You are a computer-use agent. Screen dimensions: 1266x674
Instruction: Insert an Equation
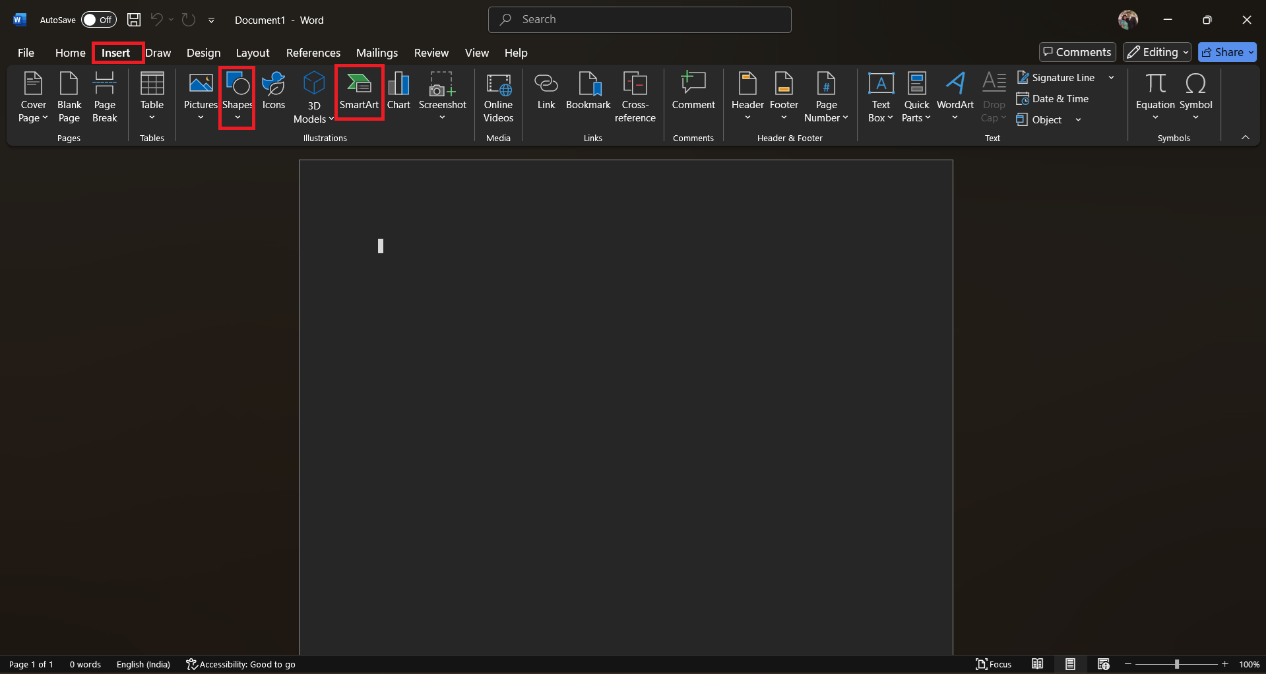pos(1155,97)
